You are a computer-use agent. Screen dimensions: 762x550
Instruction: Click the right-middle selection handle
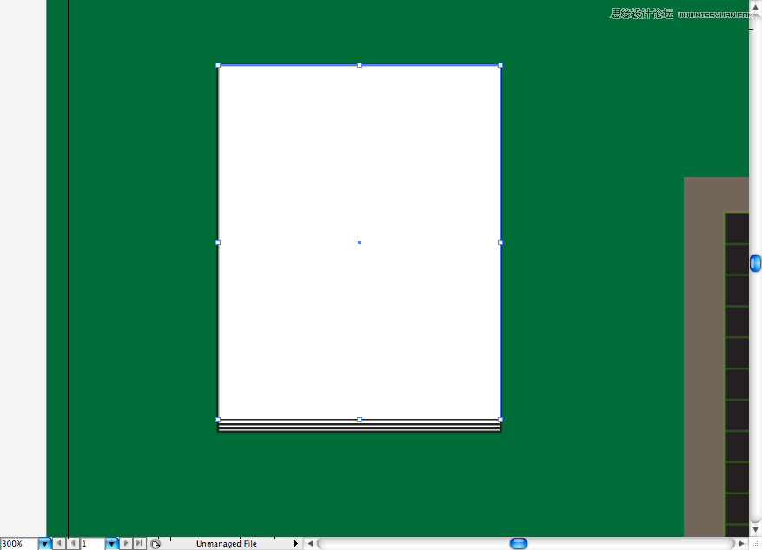(500, 242)
